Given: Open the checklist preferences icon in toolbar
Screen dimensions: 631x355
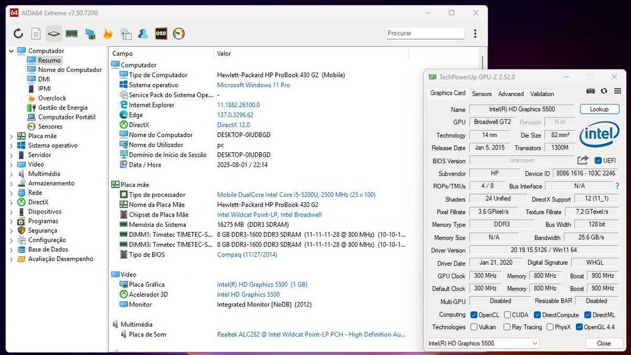Looking at the screenshot, I should pyautogui.click(x=126, y=34).
